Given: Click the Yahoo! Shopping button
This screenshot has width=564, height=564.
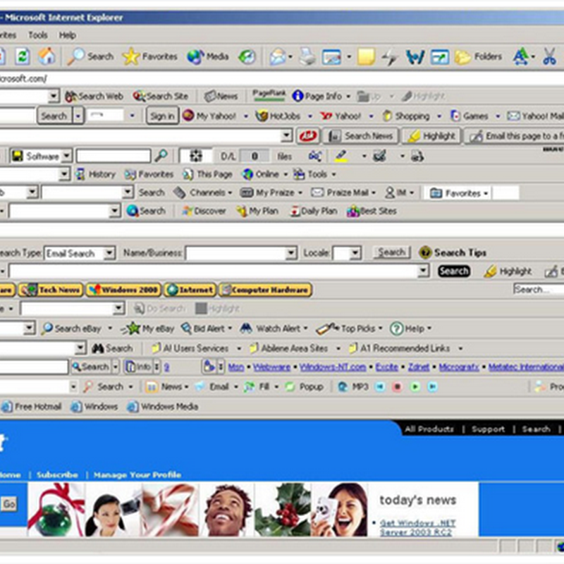Looking at the screenshot, I should click(407, 116).
